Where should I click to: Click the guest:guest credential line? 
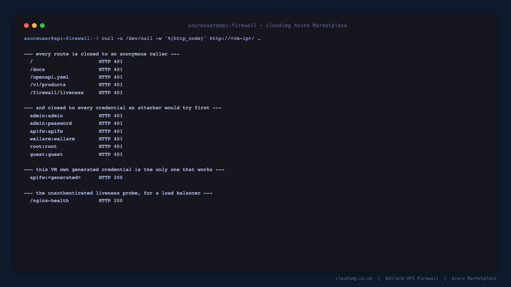click(76, 154)
